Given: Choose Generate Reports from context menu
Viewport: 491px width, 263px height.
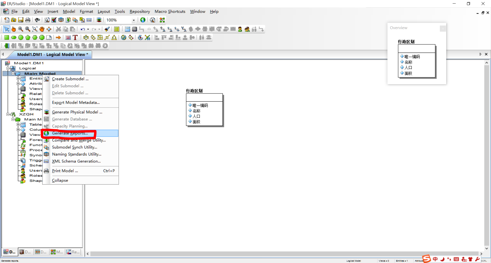Looking at the screenshot, I should click(x=70, y=133).
